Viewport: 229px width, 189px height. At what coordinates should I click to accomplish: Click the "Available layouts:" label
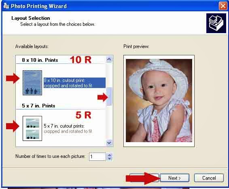click(32, 46)
